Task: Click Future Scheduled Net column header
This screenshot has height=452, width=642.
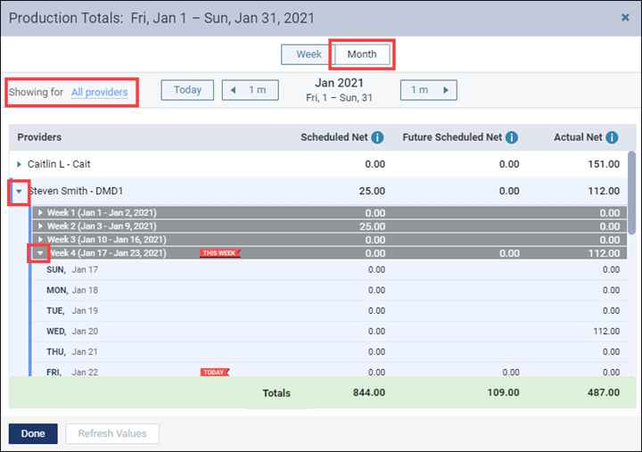Action: pyautogui.click(x=452, y=137)
